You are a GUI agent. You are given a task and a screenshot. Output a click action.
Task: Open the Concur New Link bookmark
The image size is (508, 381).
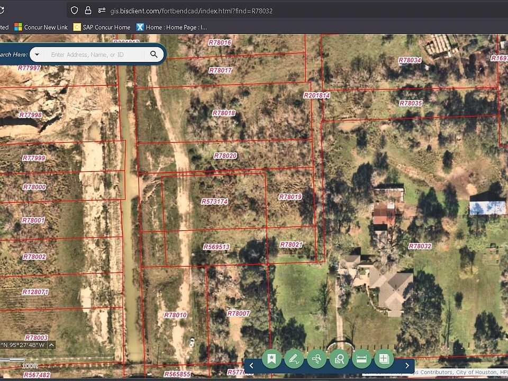pyautogui.click(x=41, y=27)
